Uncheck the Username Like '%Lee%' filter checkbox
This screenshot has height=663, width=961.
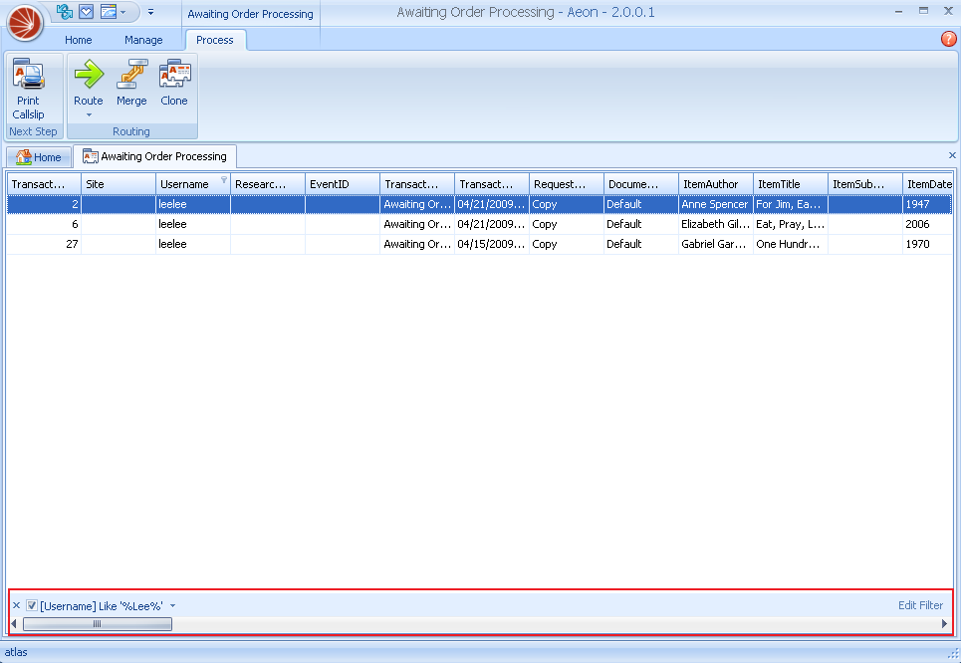click(x=32, y=605)
